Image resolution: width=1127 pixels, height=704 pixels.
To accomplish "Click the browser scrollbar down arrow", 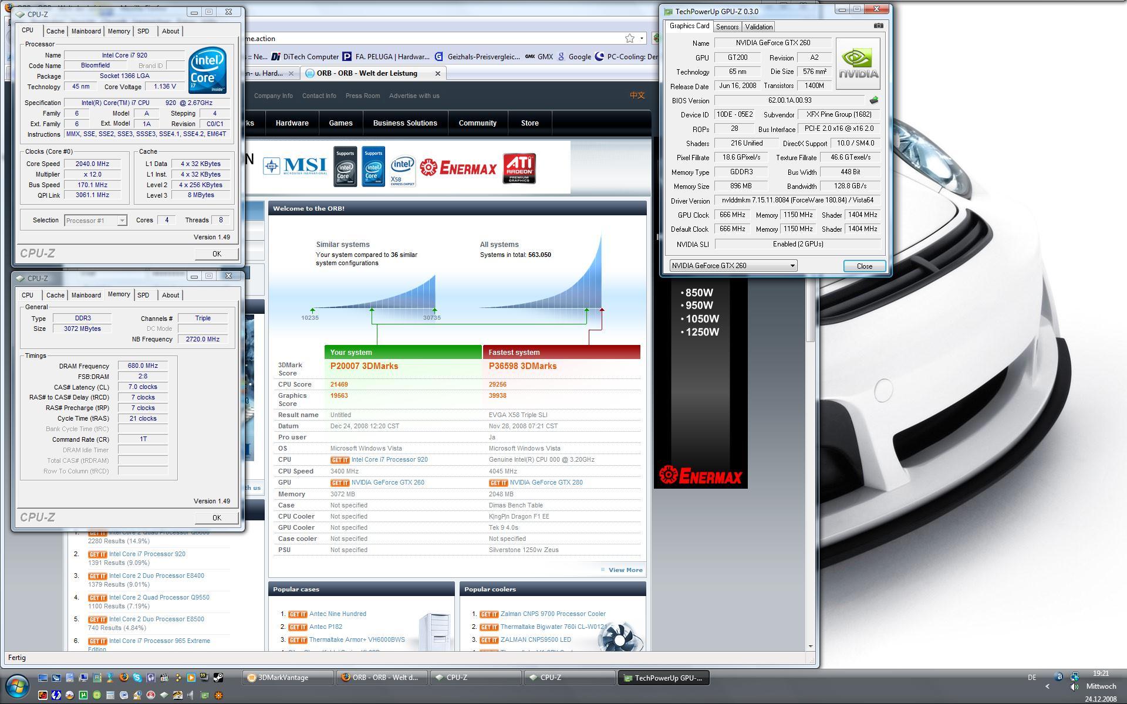I will (811, 646).
